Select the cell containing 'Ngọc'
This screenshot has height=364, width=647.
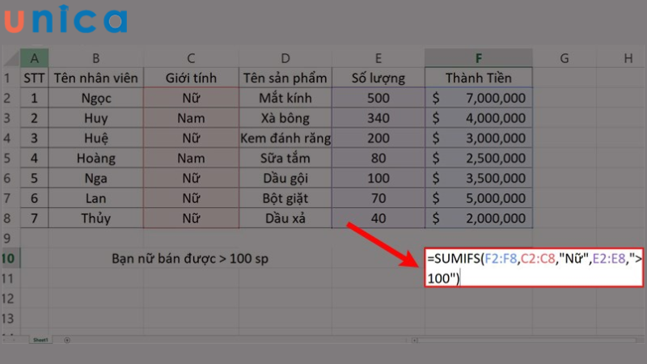point(95,98)
